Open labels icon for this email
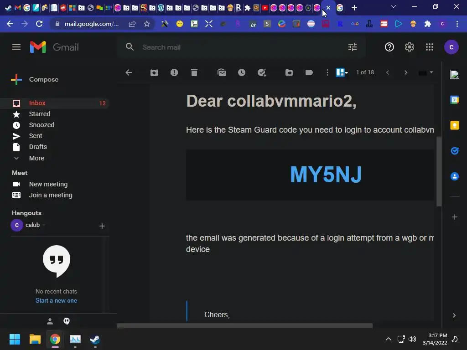The height and width of the screenshot is (350, 467). (x=309, y=72)
